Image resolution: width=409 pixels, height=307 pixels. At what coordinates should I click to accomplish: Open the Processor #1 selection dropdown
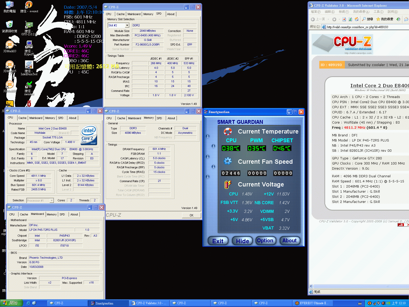point(52,201)
